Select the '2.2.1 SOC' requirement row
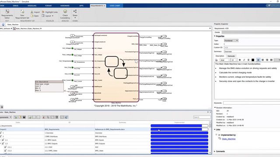Screen dimensions: 280x157 (x=105, y=147)
